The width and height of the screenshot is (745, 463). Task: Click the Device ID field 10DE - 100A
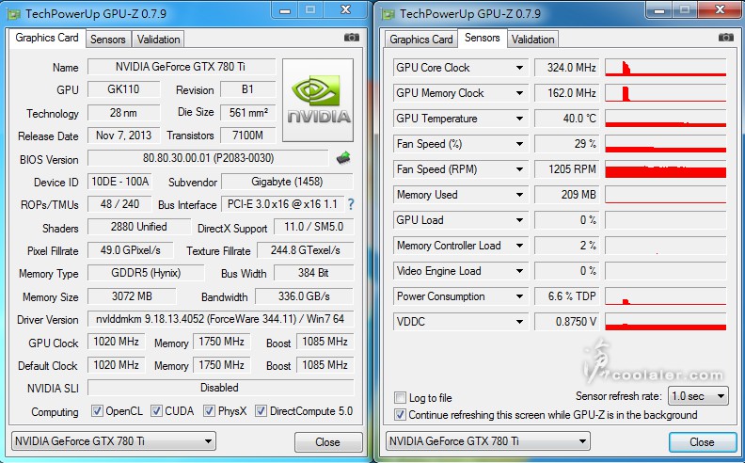pyautogui.click(x=119, y=181)
